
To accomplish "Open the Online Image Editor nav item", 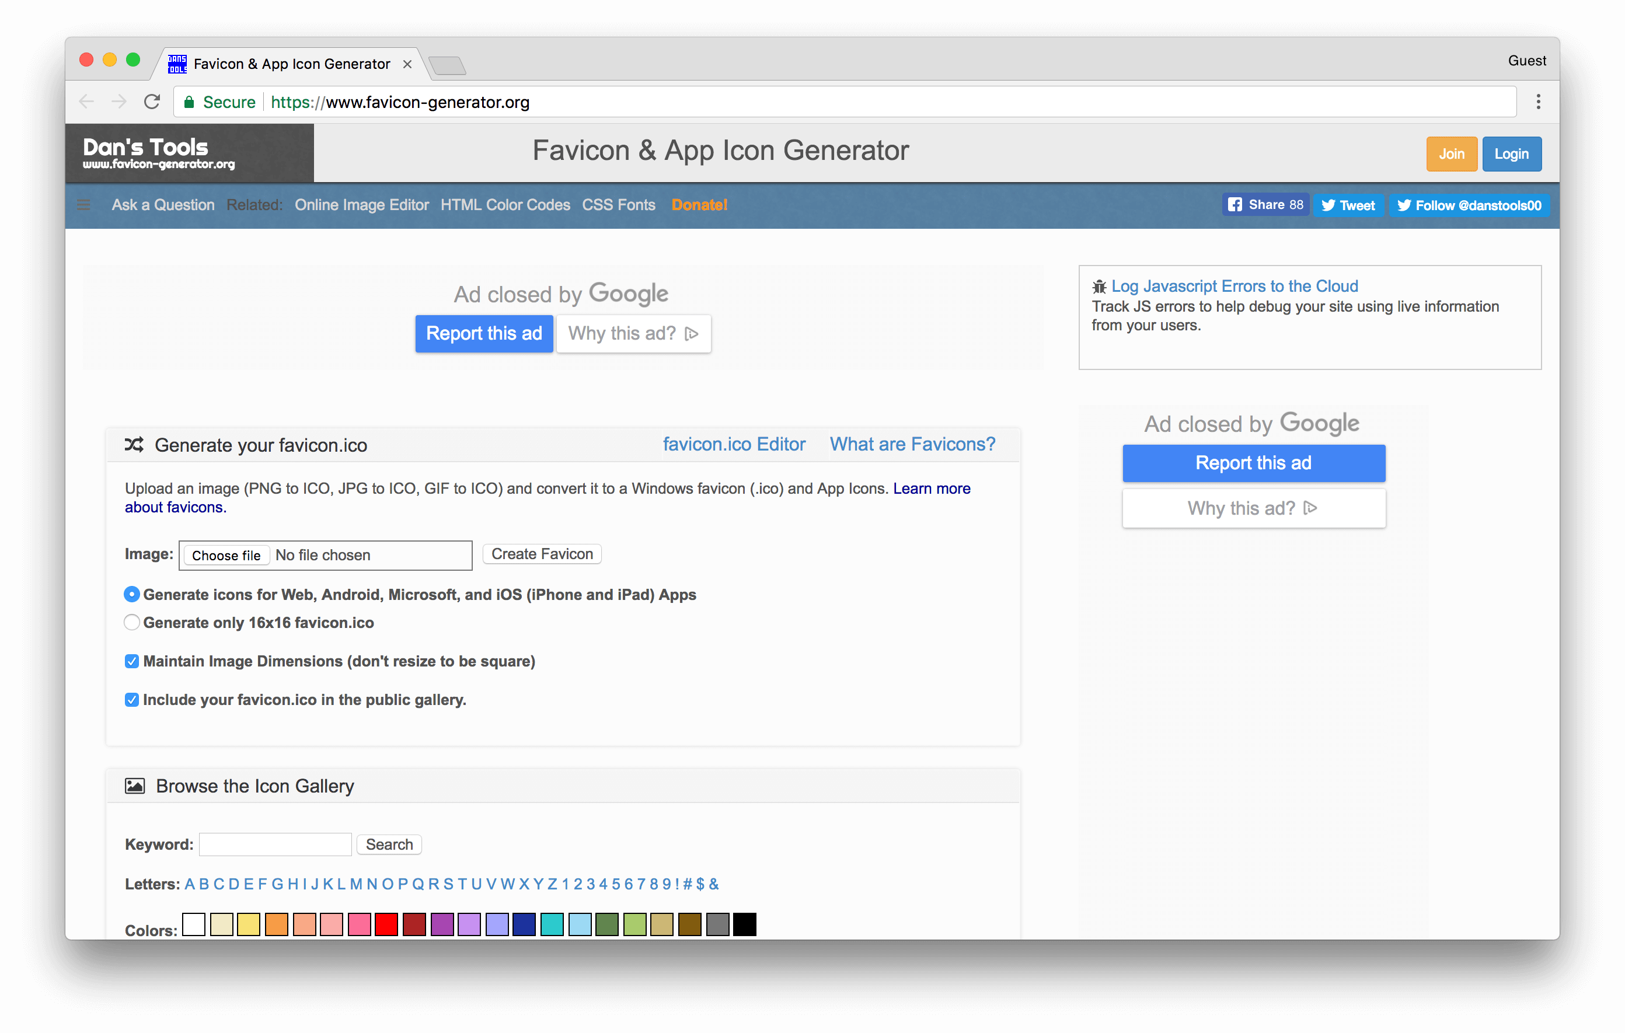I will pyautogui.click(x=361, y=204).
